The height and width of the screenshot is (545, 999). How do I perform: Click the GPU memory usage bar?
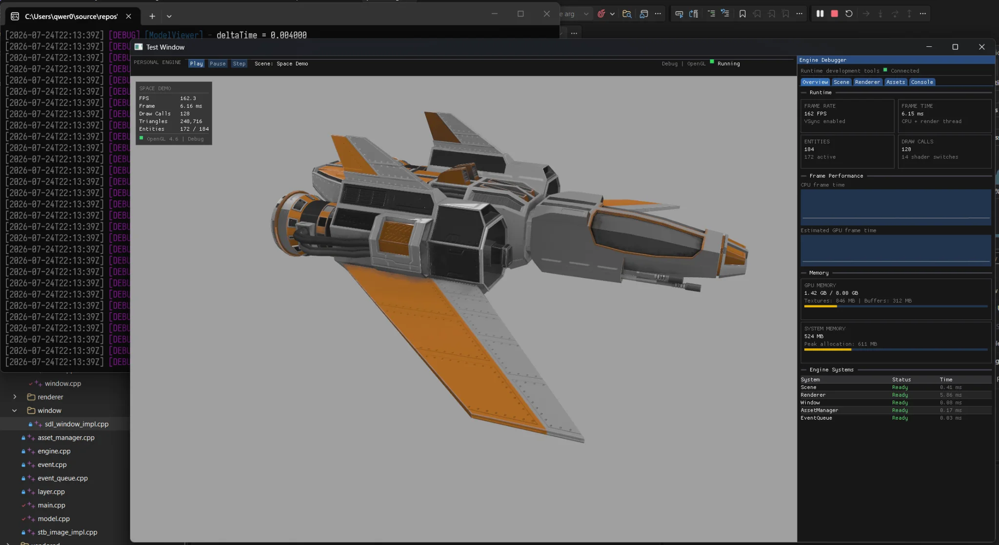(896, 306)
